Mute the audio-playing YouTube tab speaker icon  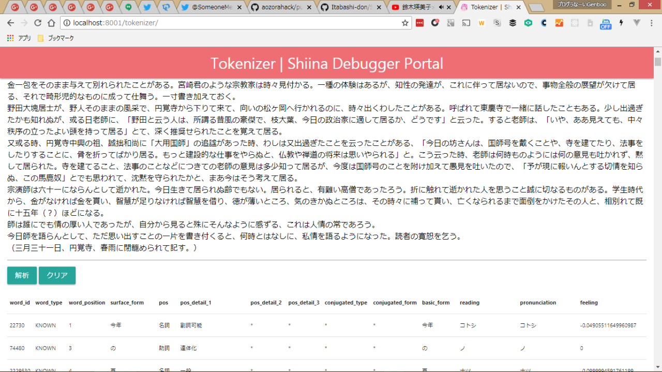(x=441, y=7)
